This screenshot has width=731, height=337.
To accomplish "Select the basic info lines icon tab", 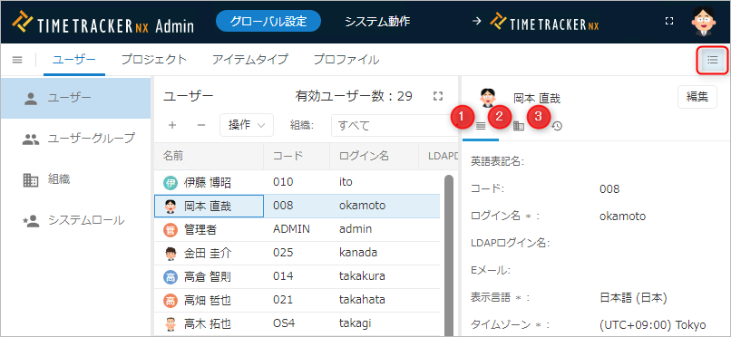I will [x=481, y=126].
